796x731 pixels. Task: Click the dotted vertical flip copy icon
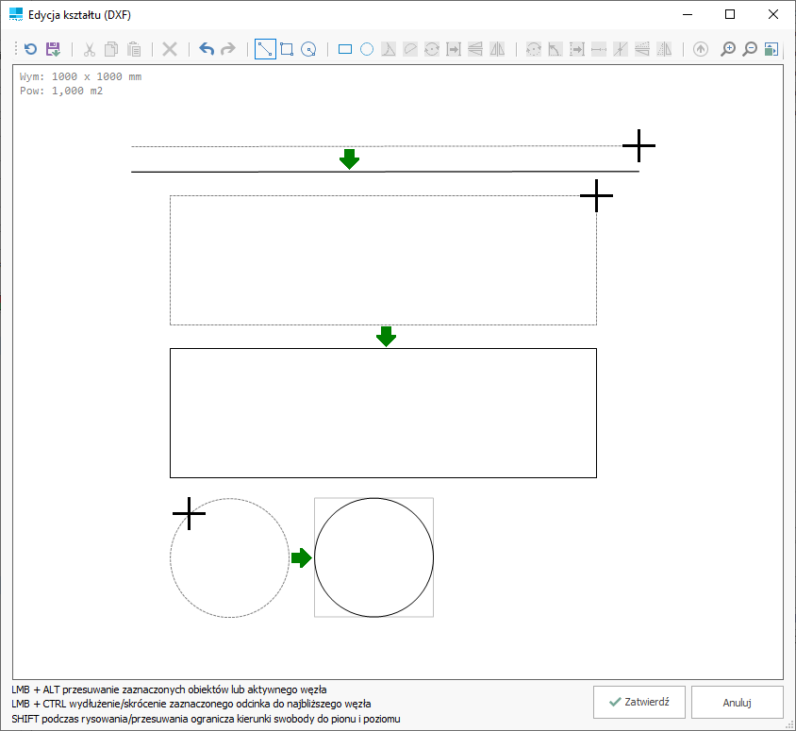click(642, 49)
